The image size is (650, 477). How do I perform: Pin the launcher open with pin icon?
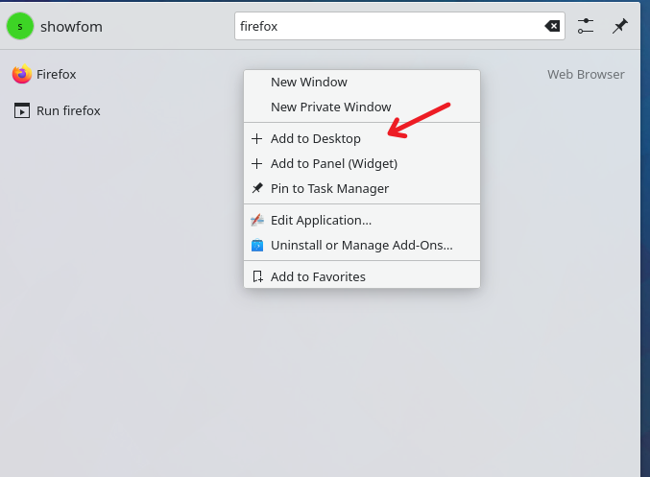(620, 26)
